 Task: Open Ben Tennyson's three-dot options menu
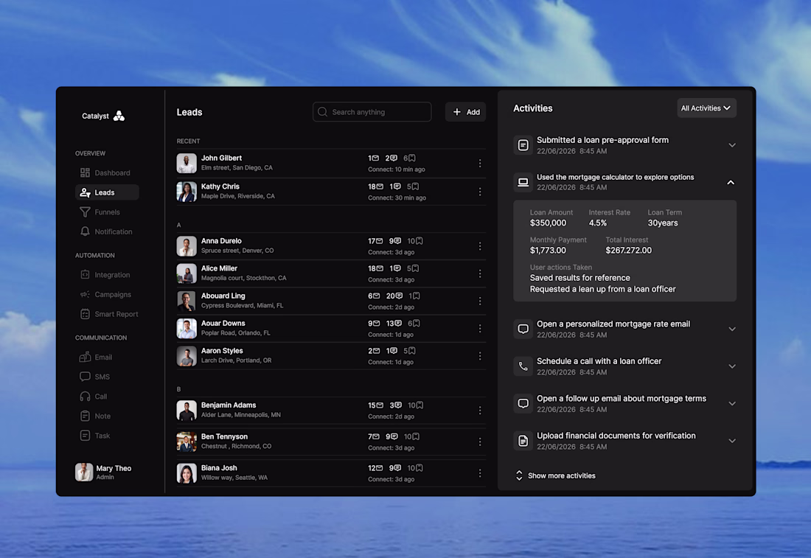coord(480,442)
